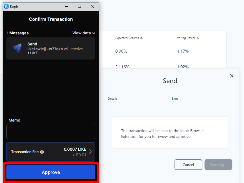Open View data link
This screenshot has width=244, height=183.
tap(84, 33)
